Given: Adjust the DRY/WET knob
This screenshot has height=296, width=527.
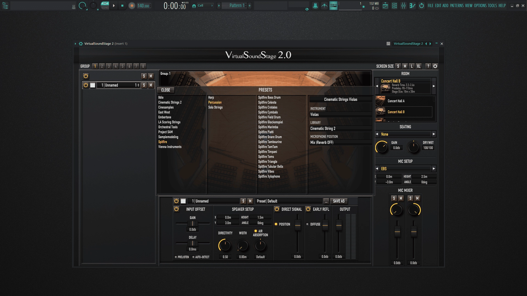Looking at the screenshot, I should click(x=413, y=147).
